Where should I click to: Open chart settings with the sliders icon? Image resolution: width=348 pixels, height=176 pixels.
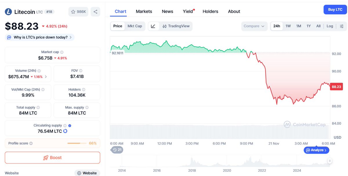pos(342,26)
